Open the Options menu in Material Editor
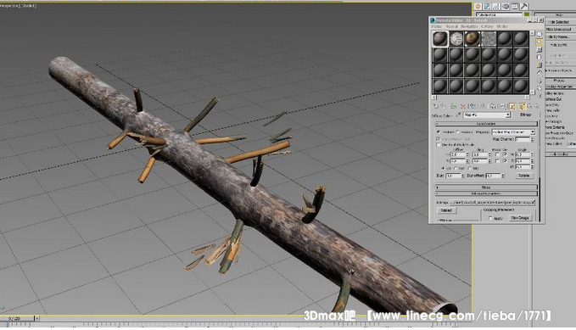Image resolution: width=576 pixels, height=330 pixels. 487,26
